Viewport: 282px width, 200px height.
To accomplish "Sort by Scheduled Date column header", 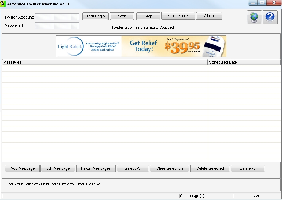I will [x=244, y=62].
